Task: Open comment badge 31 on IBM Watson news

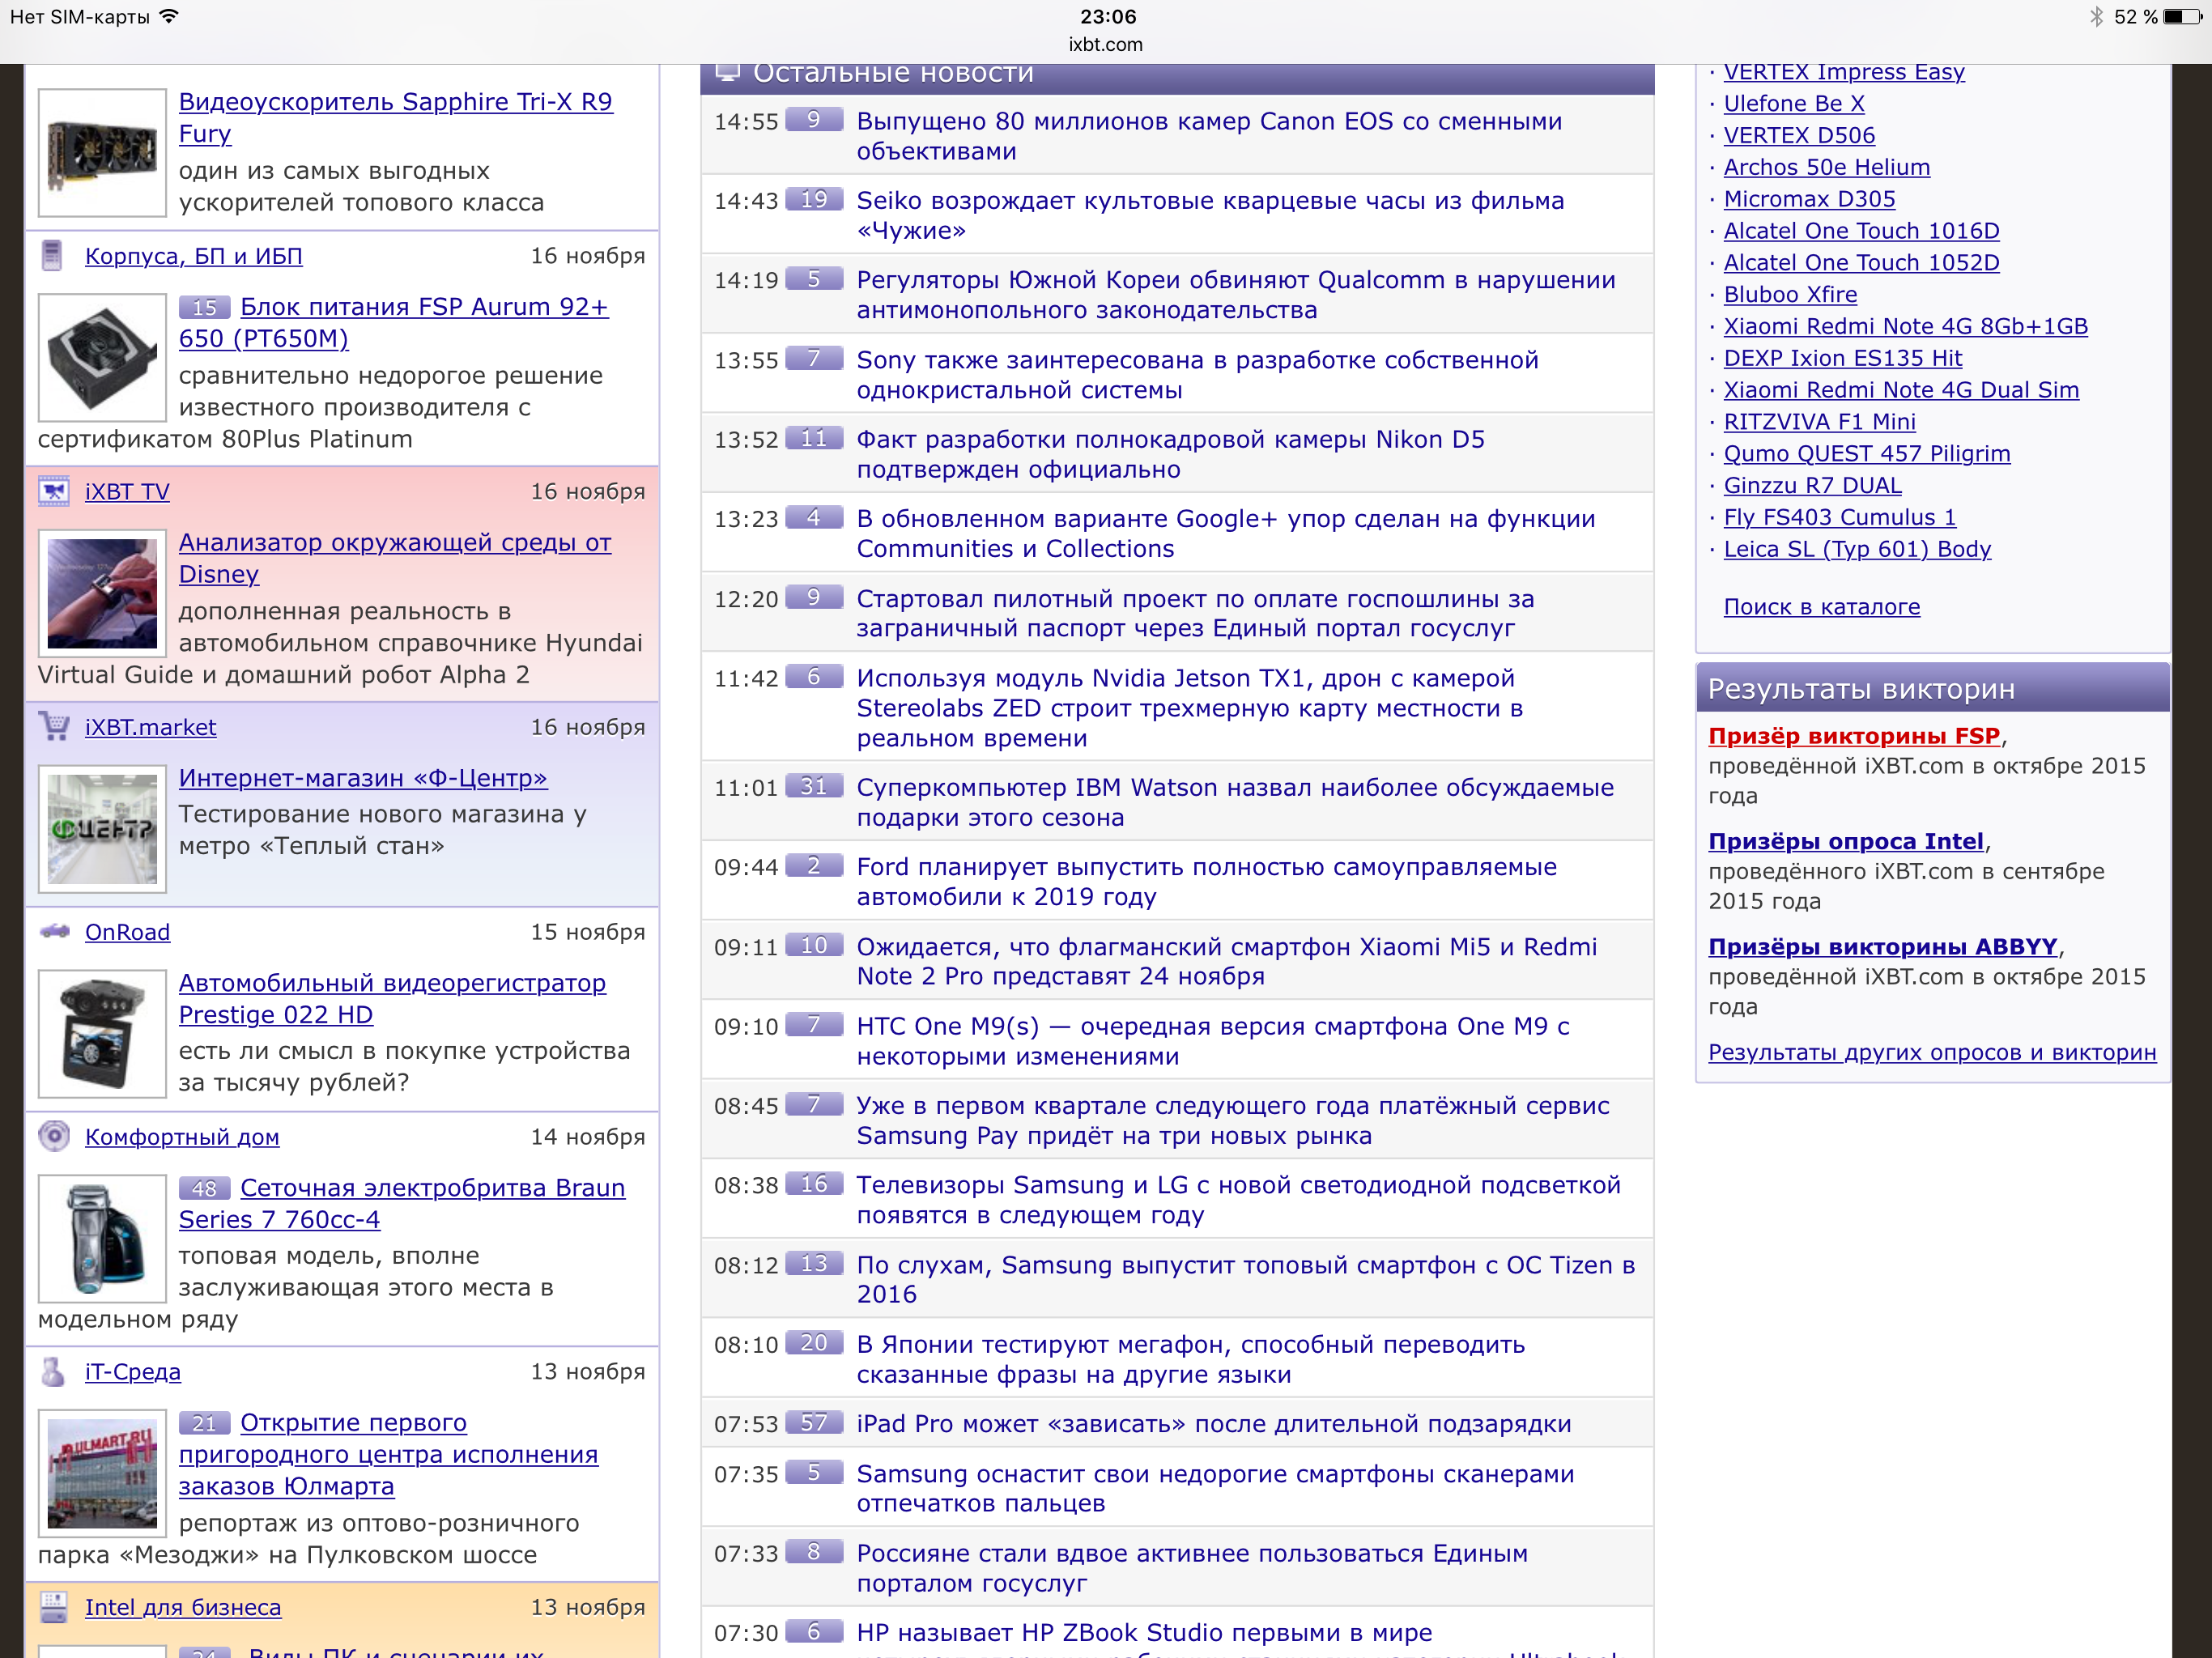Action: (x=814, y=786)
